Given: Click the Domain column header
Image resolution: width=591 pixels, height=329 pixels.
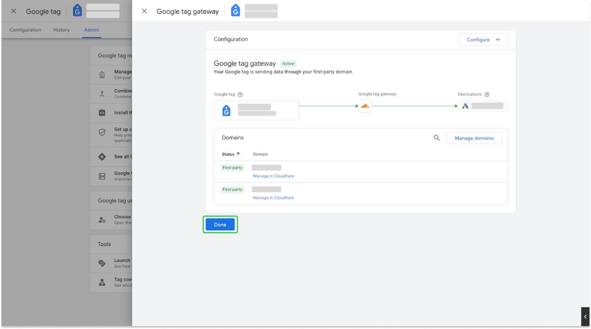Looking at the screenshot, I should coord(260,154).
